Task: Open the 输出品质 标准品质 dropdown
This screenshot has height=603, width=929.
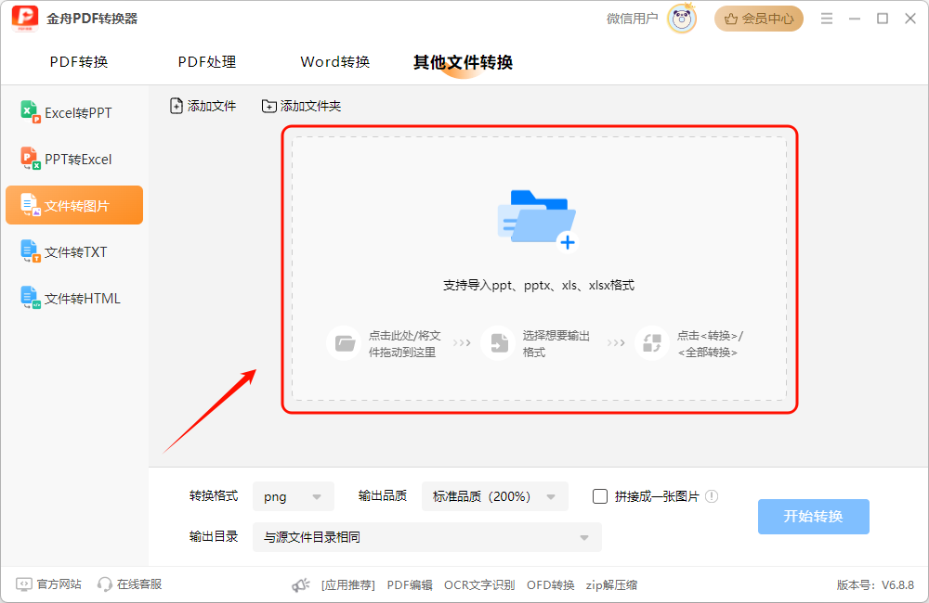Action: click(x=495, y=496)
